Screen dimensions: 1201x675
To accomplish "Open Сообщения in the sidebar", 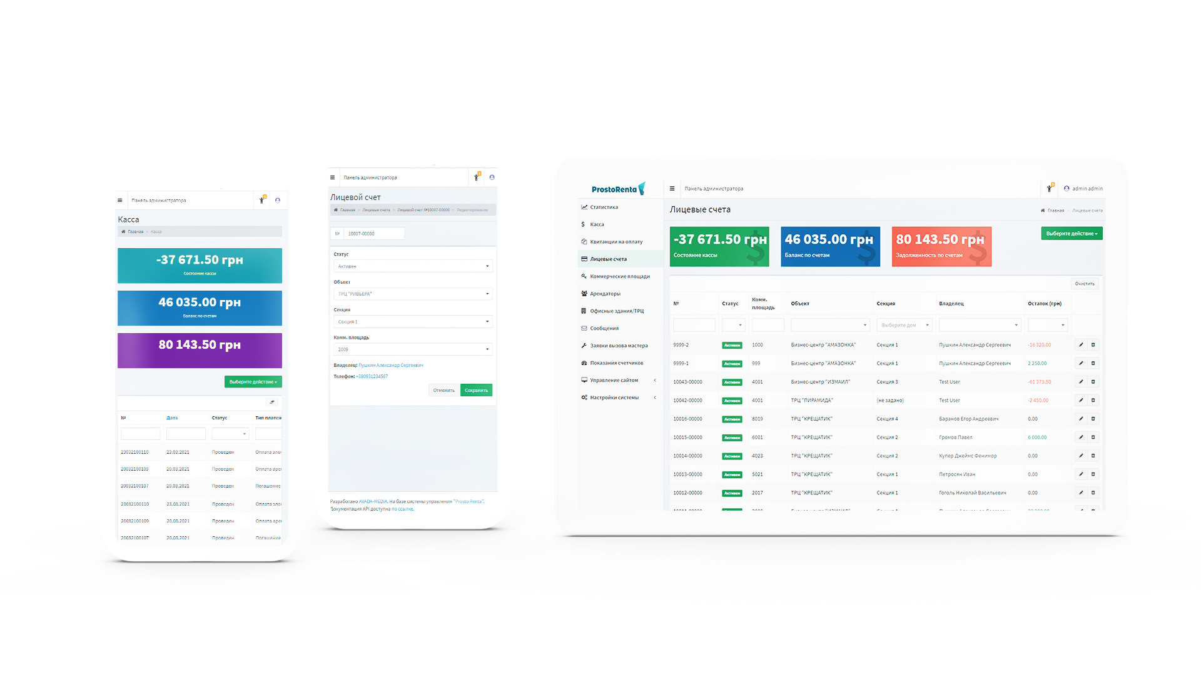I will pos(604,328).
